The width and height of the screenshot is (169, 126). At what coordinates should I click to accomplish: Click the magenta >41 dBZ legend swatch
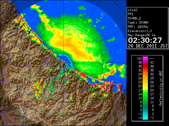pyautogui.click(x=145, y=58)
